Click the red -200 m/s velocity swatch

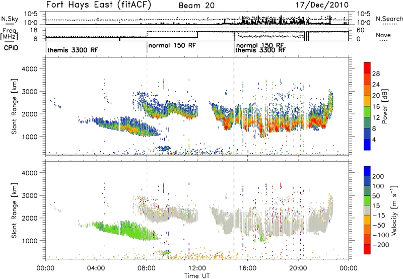pos(367,249)
